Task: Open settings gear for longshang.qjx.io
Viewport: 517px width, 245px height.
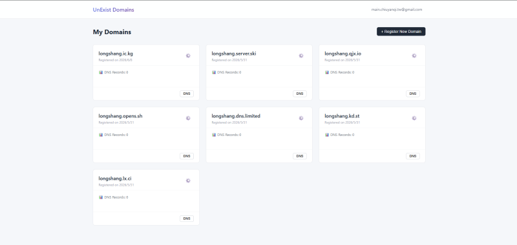Action: [x=414, y=56]
